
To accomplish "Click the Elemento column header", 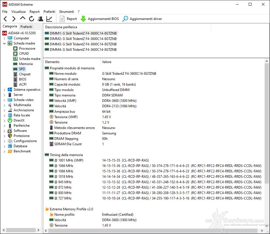I will click(72, 62).
